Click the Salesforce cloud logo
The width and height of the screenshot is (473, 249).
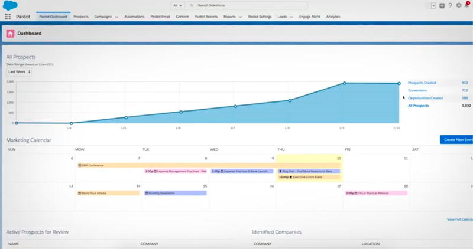pyautogui.click(x=10, y=5)
